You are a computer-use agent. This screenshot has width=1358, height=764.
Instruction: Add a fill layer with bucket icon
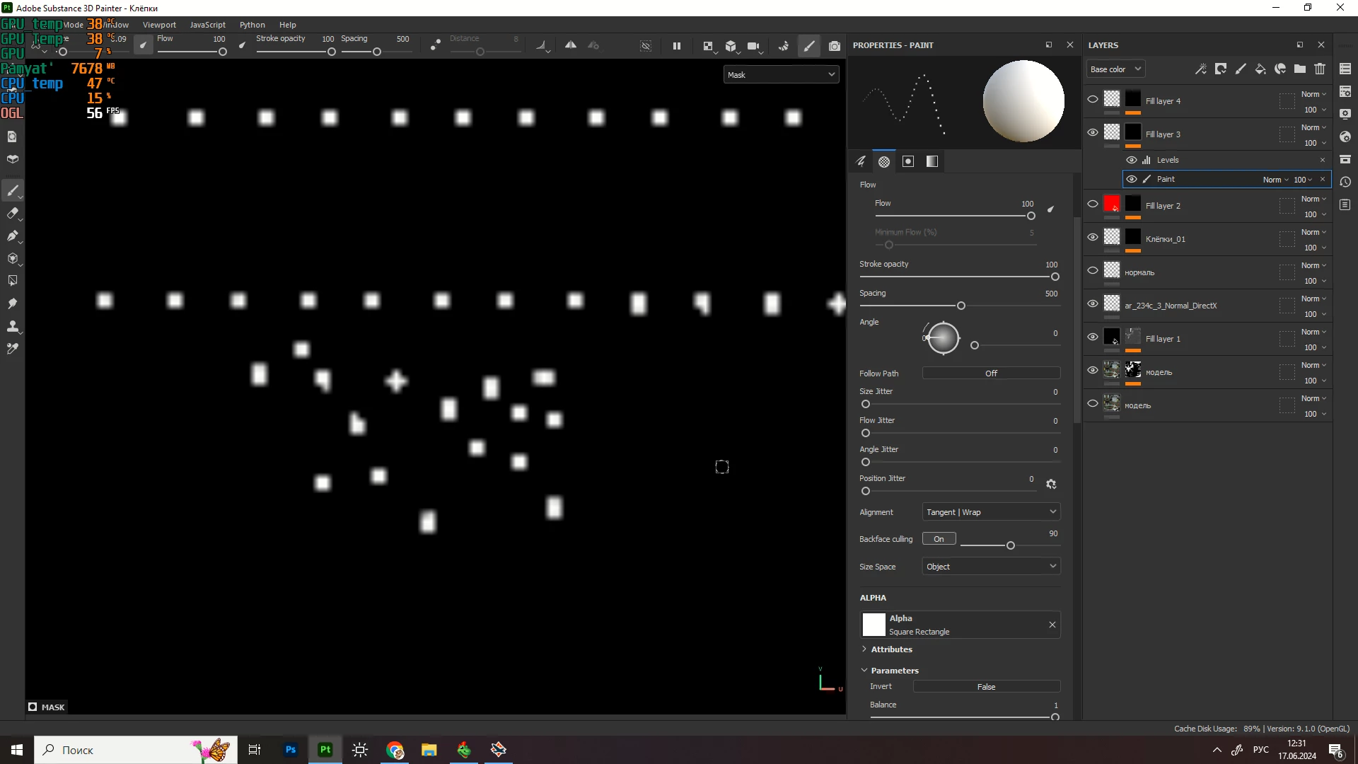click(1260, 69)
